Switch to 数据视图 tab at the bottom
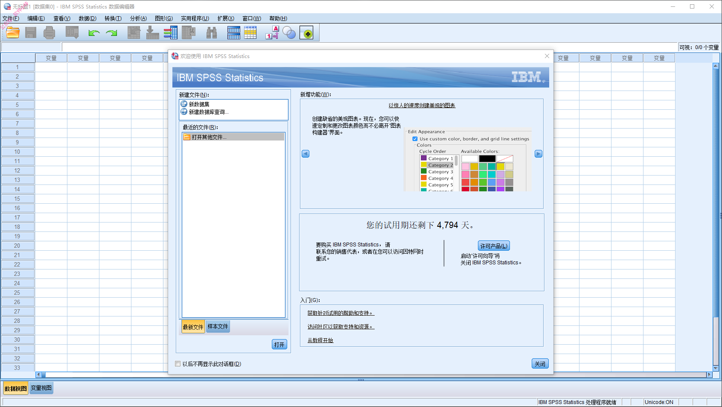Image resolution: width=722 pixels, height=407 pixels. tap(16, 388)
